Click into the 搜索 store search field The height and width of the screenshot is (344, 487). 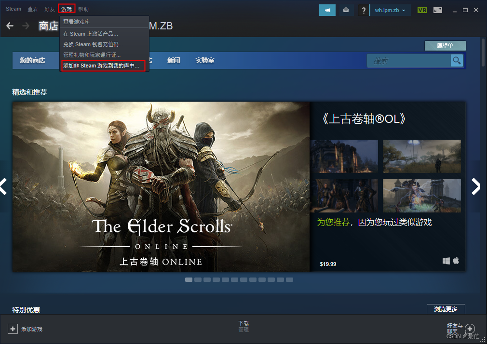(x=408, y=61)
